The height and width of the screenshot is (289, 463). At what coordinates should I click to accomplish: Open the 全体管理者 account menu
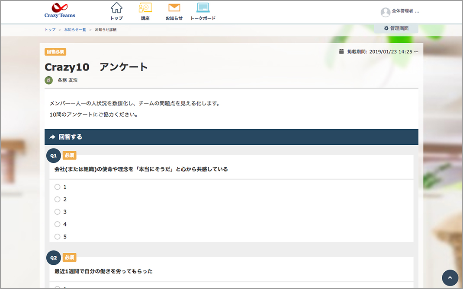coord(405,11)
